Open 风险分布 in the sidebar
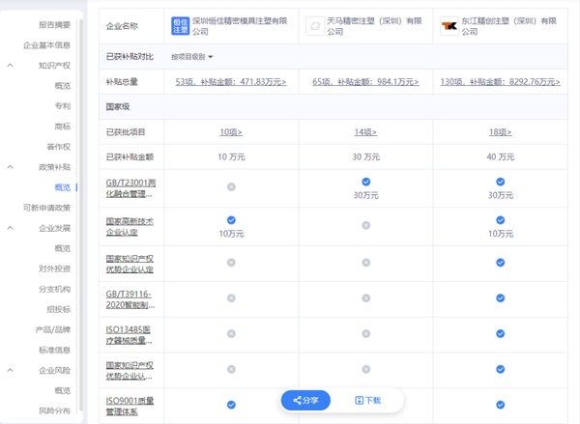 54,410
